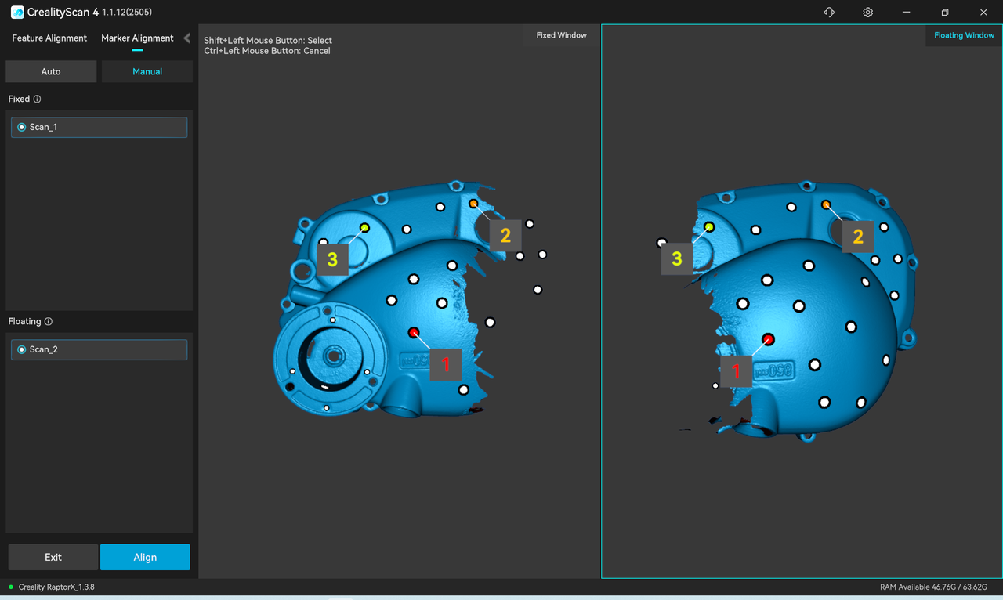Activate the Fixed Window label
The height and width of the screenshot is (600, 1003).
click(x=561, y=35)
